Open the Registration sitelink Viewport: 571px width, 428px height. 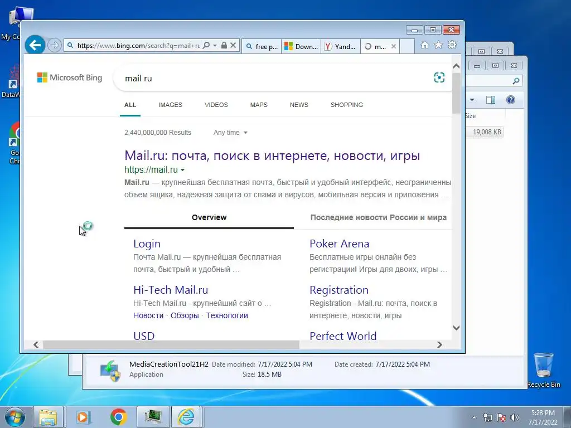tap(338, 290)
